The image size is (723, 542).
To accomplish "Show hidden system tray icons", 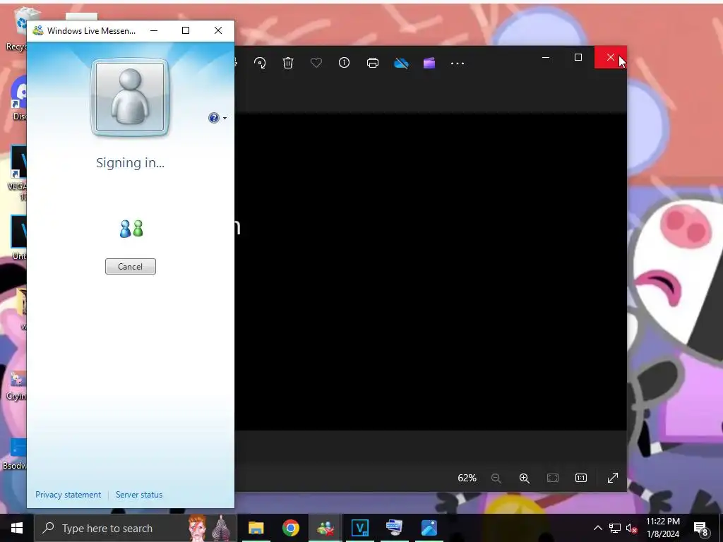I will [x=597, y=528].
